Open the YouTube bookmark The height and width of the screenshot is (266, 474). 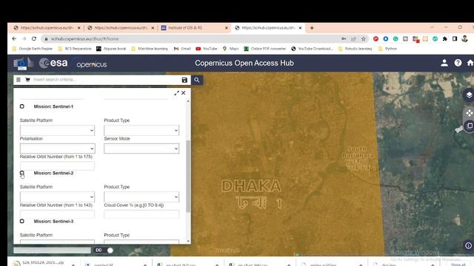(x=207, y=49)
